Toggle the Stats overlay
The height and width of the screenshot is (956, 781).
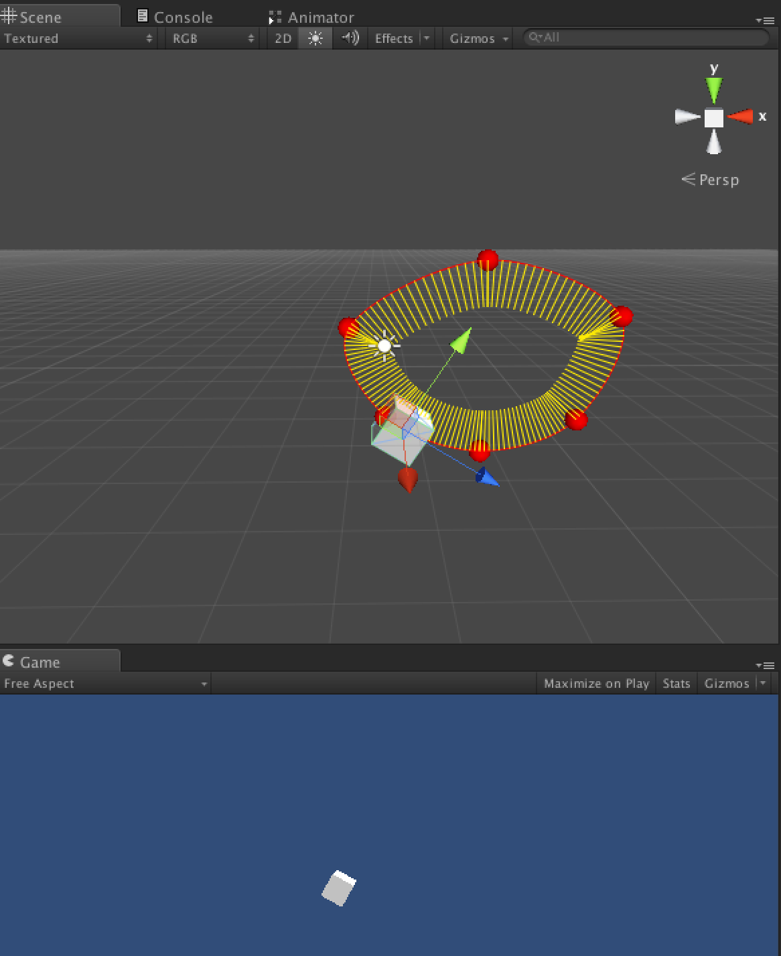677,683
